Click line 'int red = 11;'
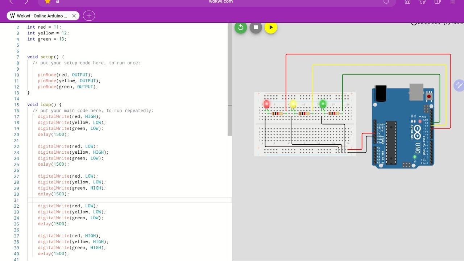This screenshot has width=464, height=261. tap(44, 27)
